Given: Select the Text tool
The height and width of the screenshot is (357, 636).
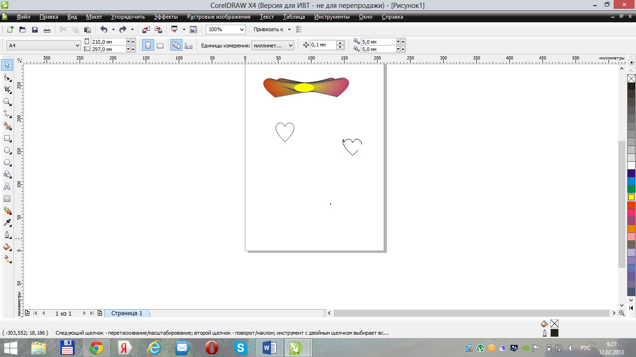Looking at the screenshot, I should (7, 186).
